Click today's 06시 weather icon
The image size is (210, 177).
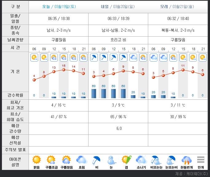pyautogui.click(x=34, y=57)
